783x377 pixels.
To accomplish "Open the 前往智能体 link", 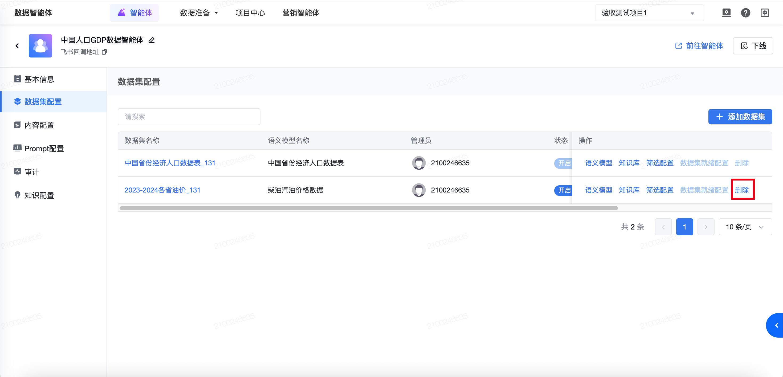I will 699,46.
